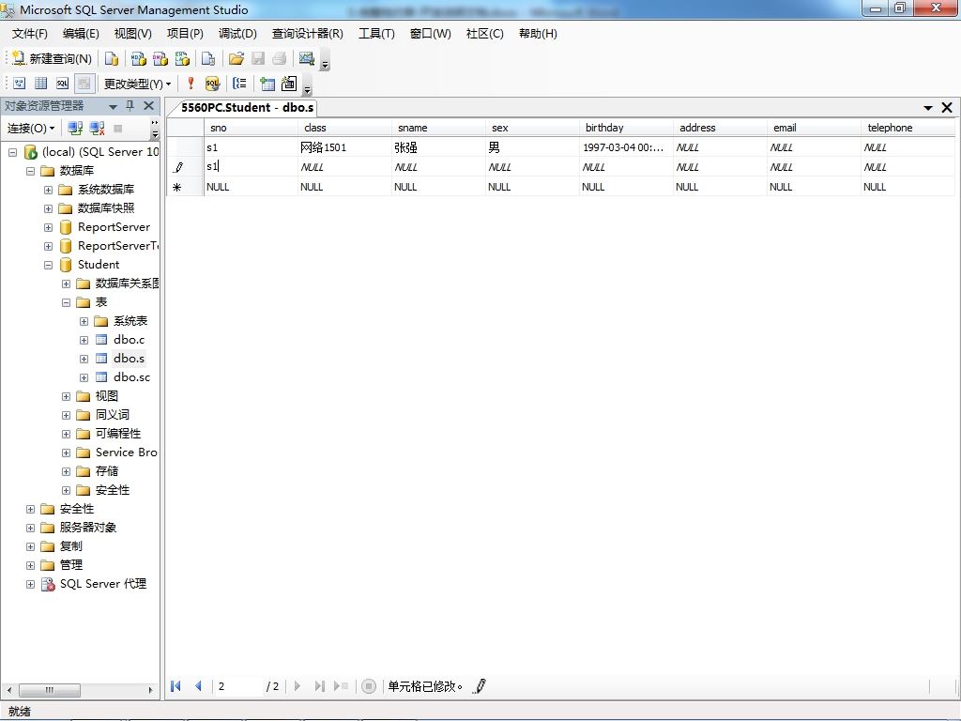
Task: Expand the dbo.c table node
Action: point(84,340)
